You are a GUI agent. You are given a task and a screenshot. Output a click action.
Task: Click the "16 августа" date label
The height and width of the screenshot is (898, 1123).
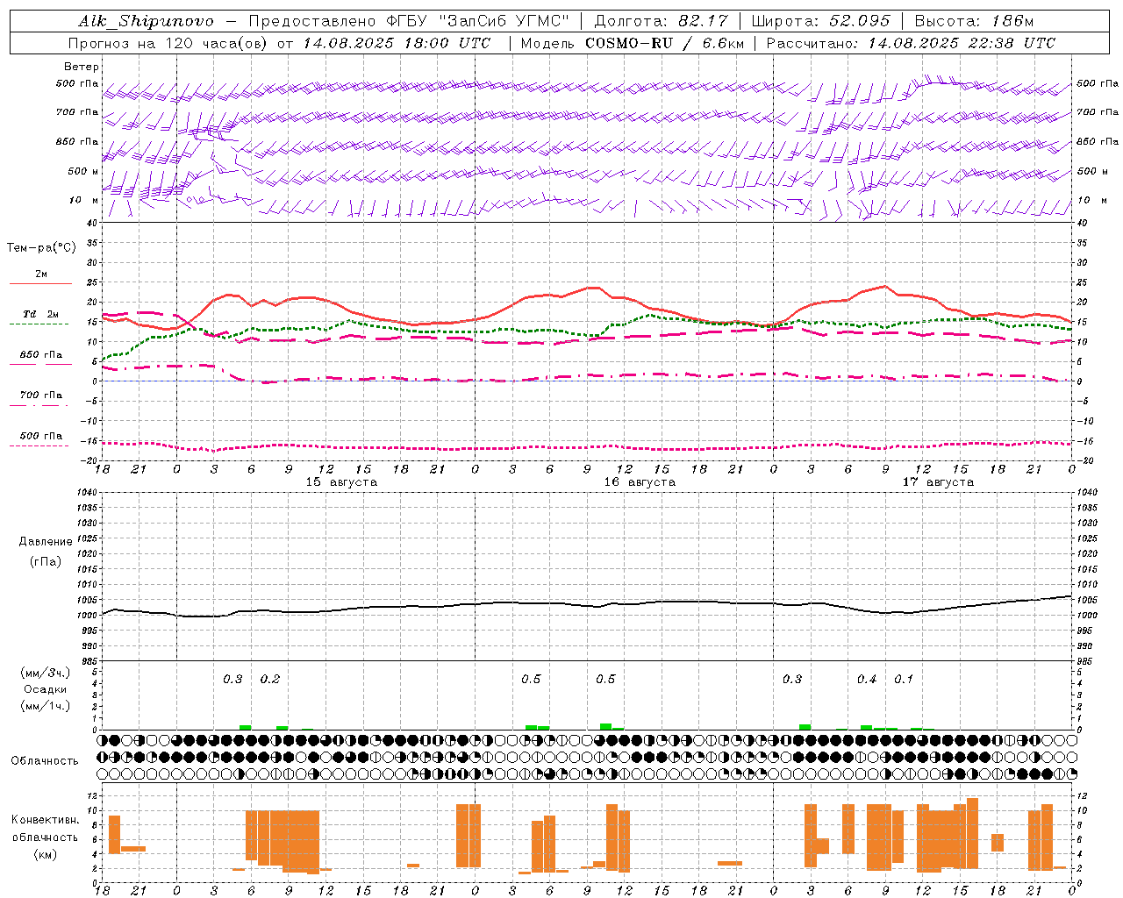(640, 482)
